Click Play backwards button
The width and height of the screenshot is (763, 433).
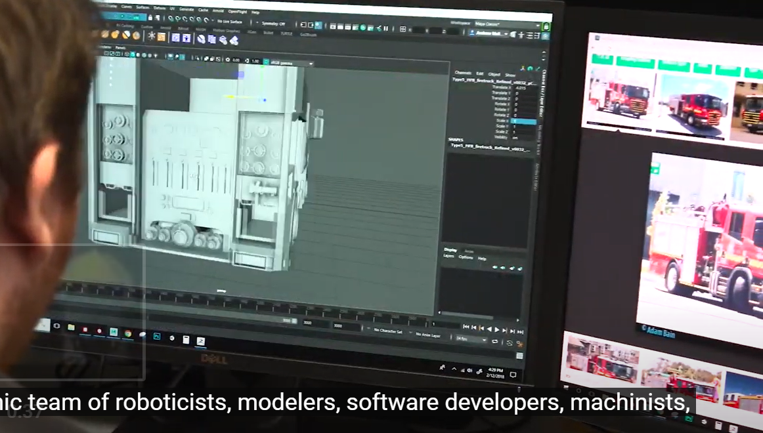(489, 329)
